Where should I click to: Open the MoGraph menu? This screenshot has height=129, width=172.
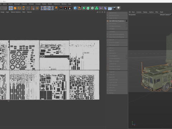(17, 4)
